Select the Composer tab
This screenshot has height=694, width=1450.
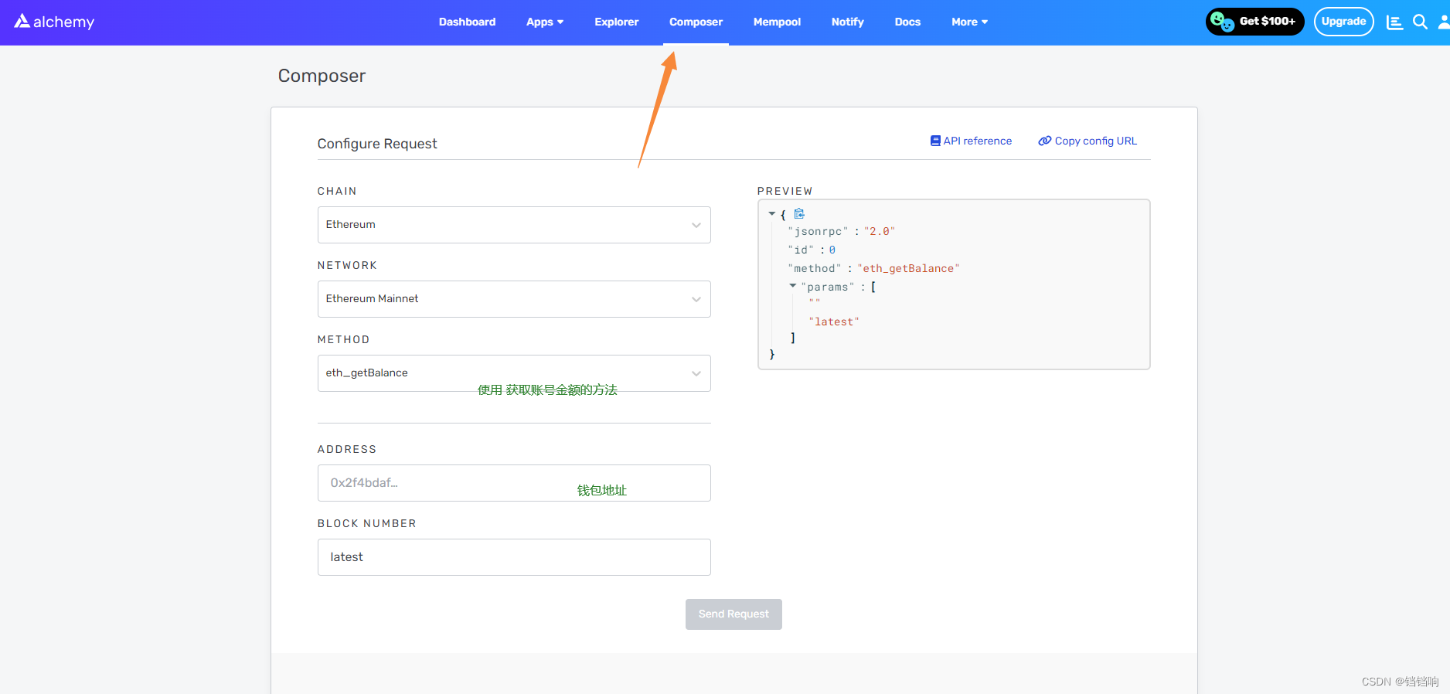(696, 22)
